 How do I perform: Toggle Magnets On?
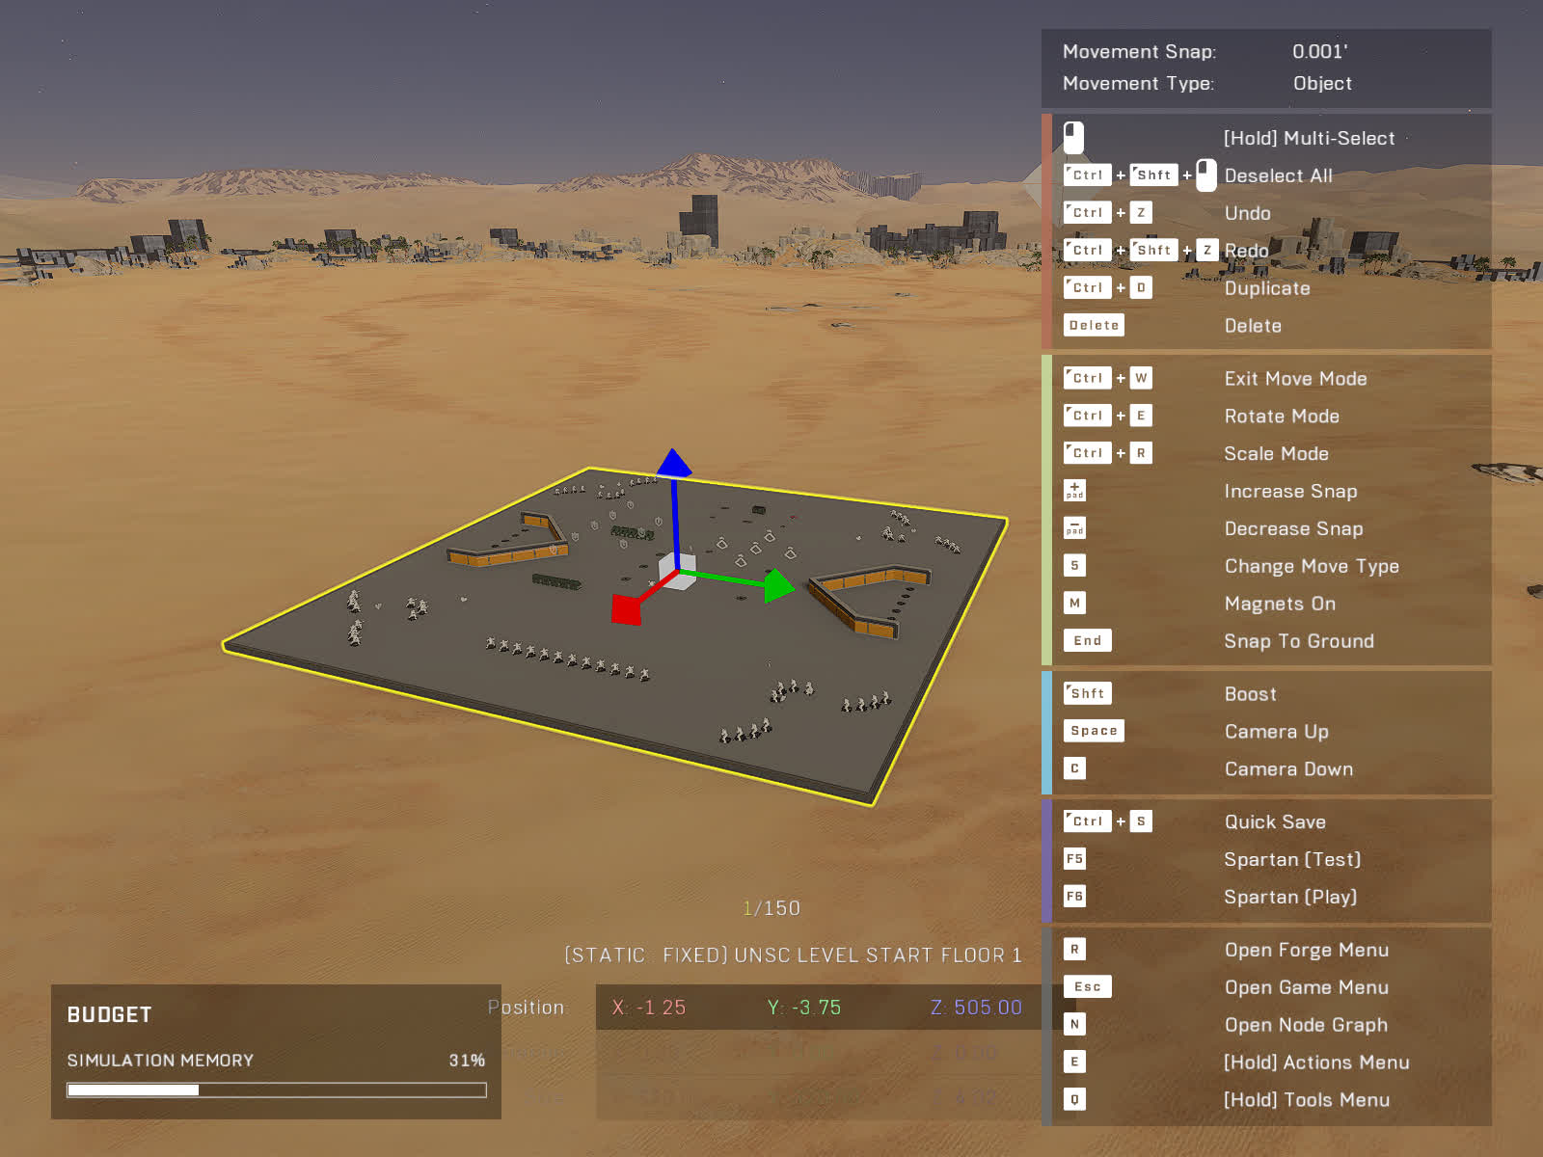(x=1280, y=604)
